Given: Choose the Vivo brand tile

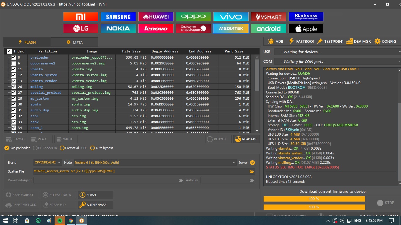Looking at the screenshot, I should [x=231, y=17].
